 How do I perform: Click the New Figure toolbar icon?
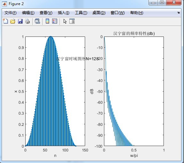(x=5, y=21)
